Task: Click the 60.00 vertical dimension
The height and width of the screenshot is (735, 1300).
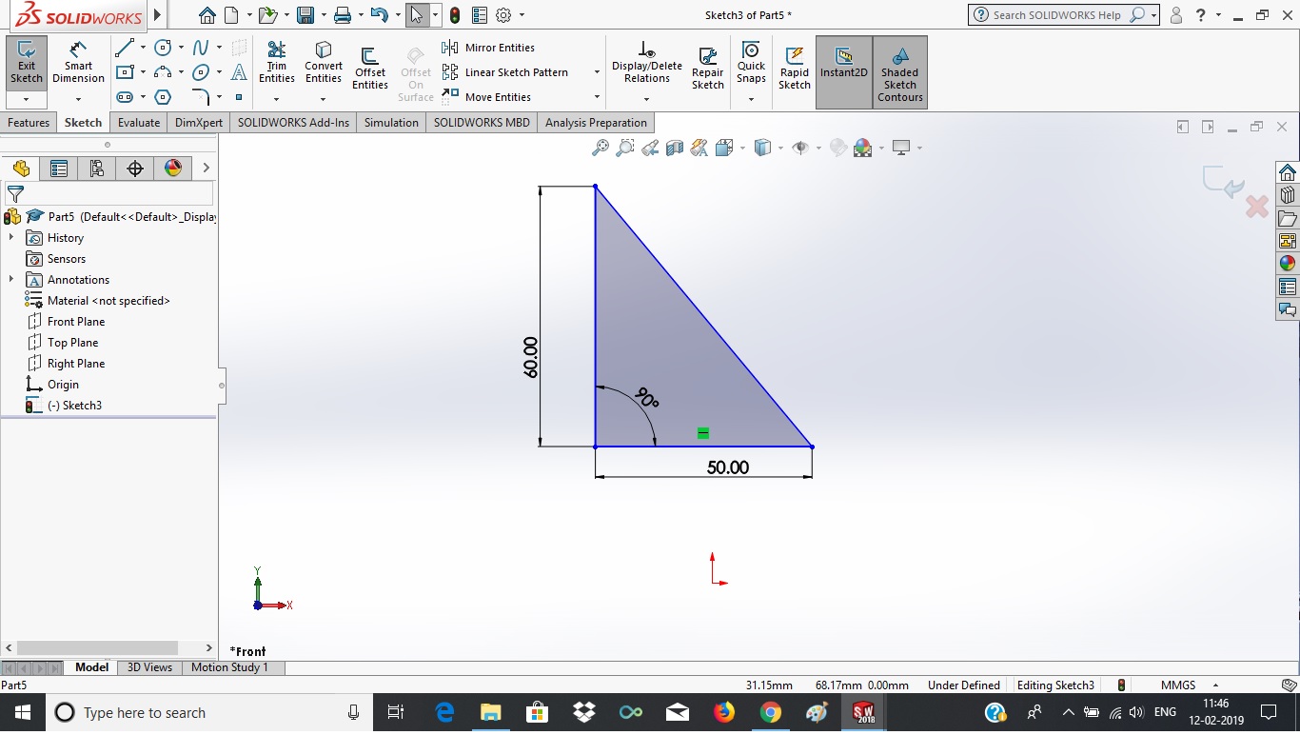Action: pos(531,357)
